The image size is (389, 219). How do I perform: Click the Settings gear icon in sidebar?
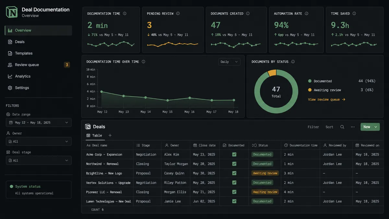pyautogui.click(x=10, y=88)
